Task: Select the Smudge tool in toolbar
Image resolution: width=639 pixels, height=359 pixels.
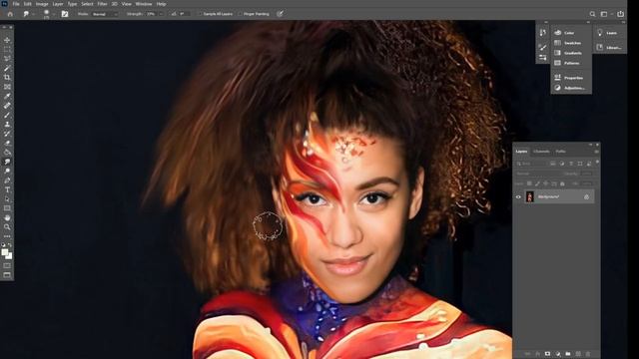Action: pos(7,162)
